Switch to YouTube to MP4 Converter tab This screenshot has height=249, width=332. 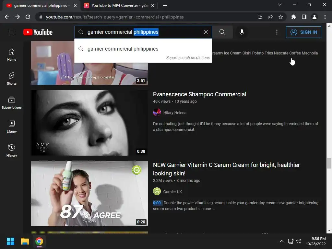point(119,6)
